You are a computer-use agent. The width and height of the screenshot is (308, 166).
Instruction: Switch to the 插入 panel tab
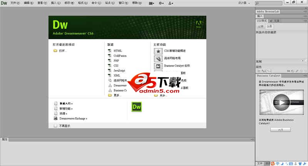pyautogui.click(x=259, y=16)
